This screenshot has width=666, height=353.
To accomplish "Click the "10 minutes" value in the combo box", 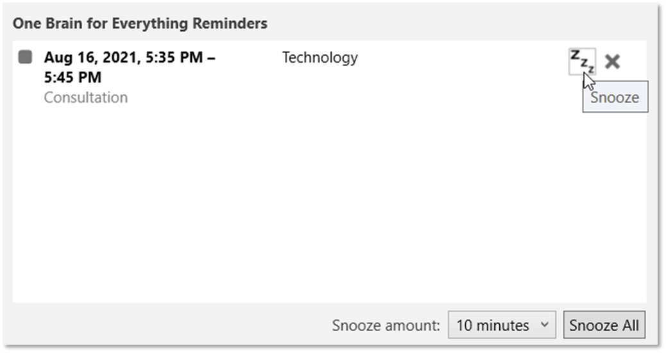I will pyautogui.click(x=493, y=325).
